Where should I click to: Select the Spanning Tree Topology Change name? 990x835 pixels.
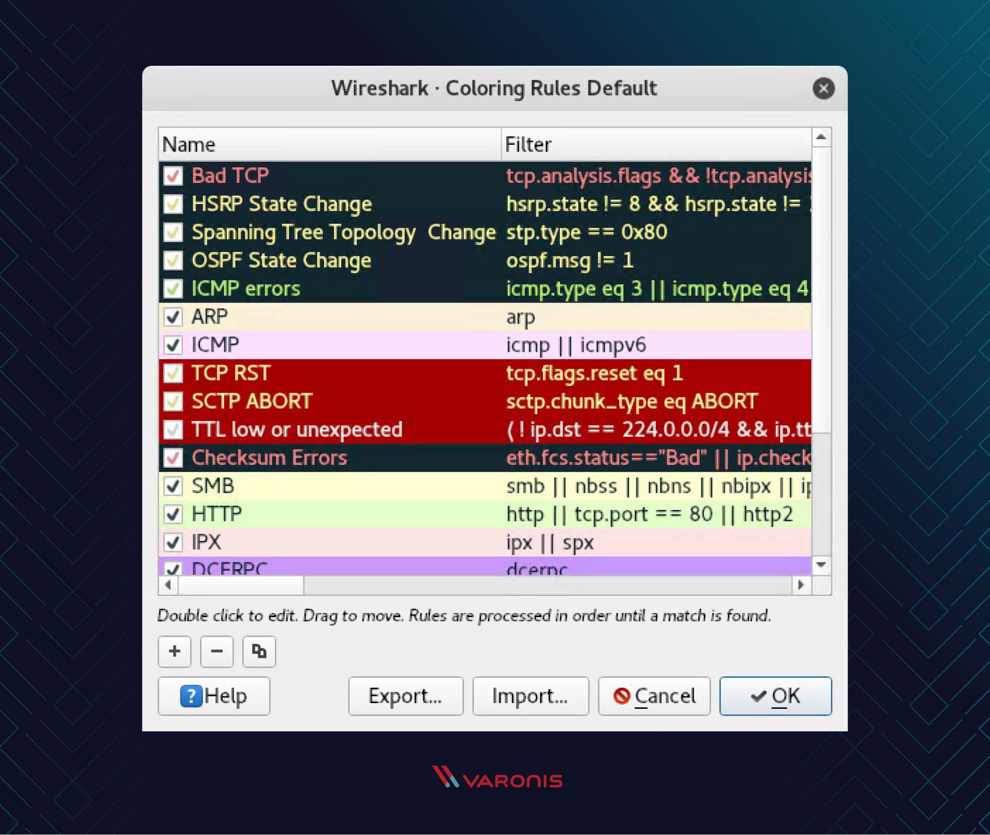(x=343, y=232)
